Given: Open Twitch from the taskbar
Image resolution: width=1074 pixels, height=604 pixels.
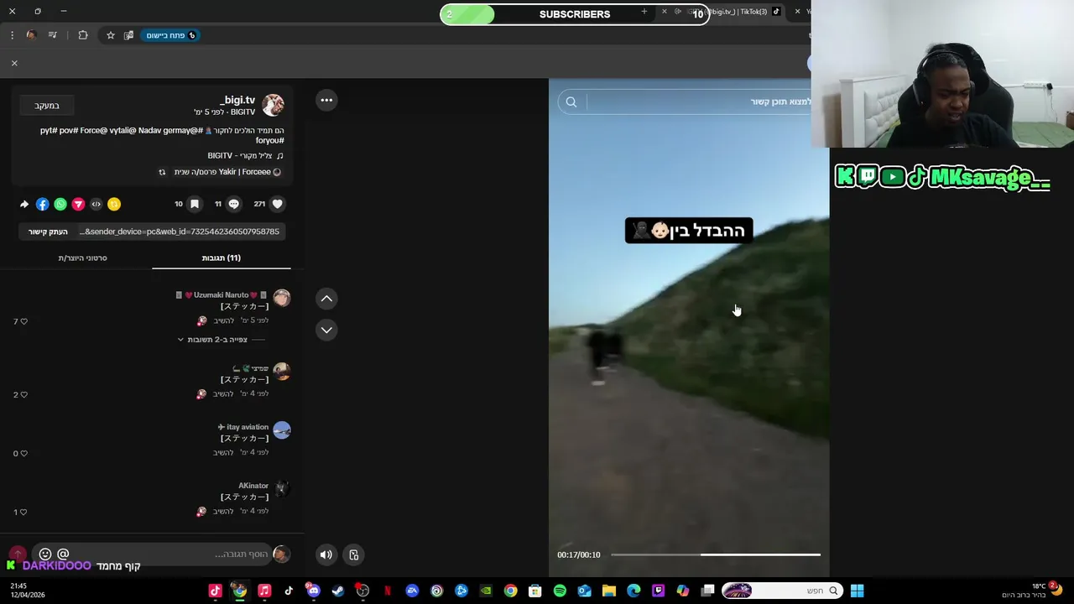Looking at the screenshot, I should pos(659,591).
